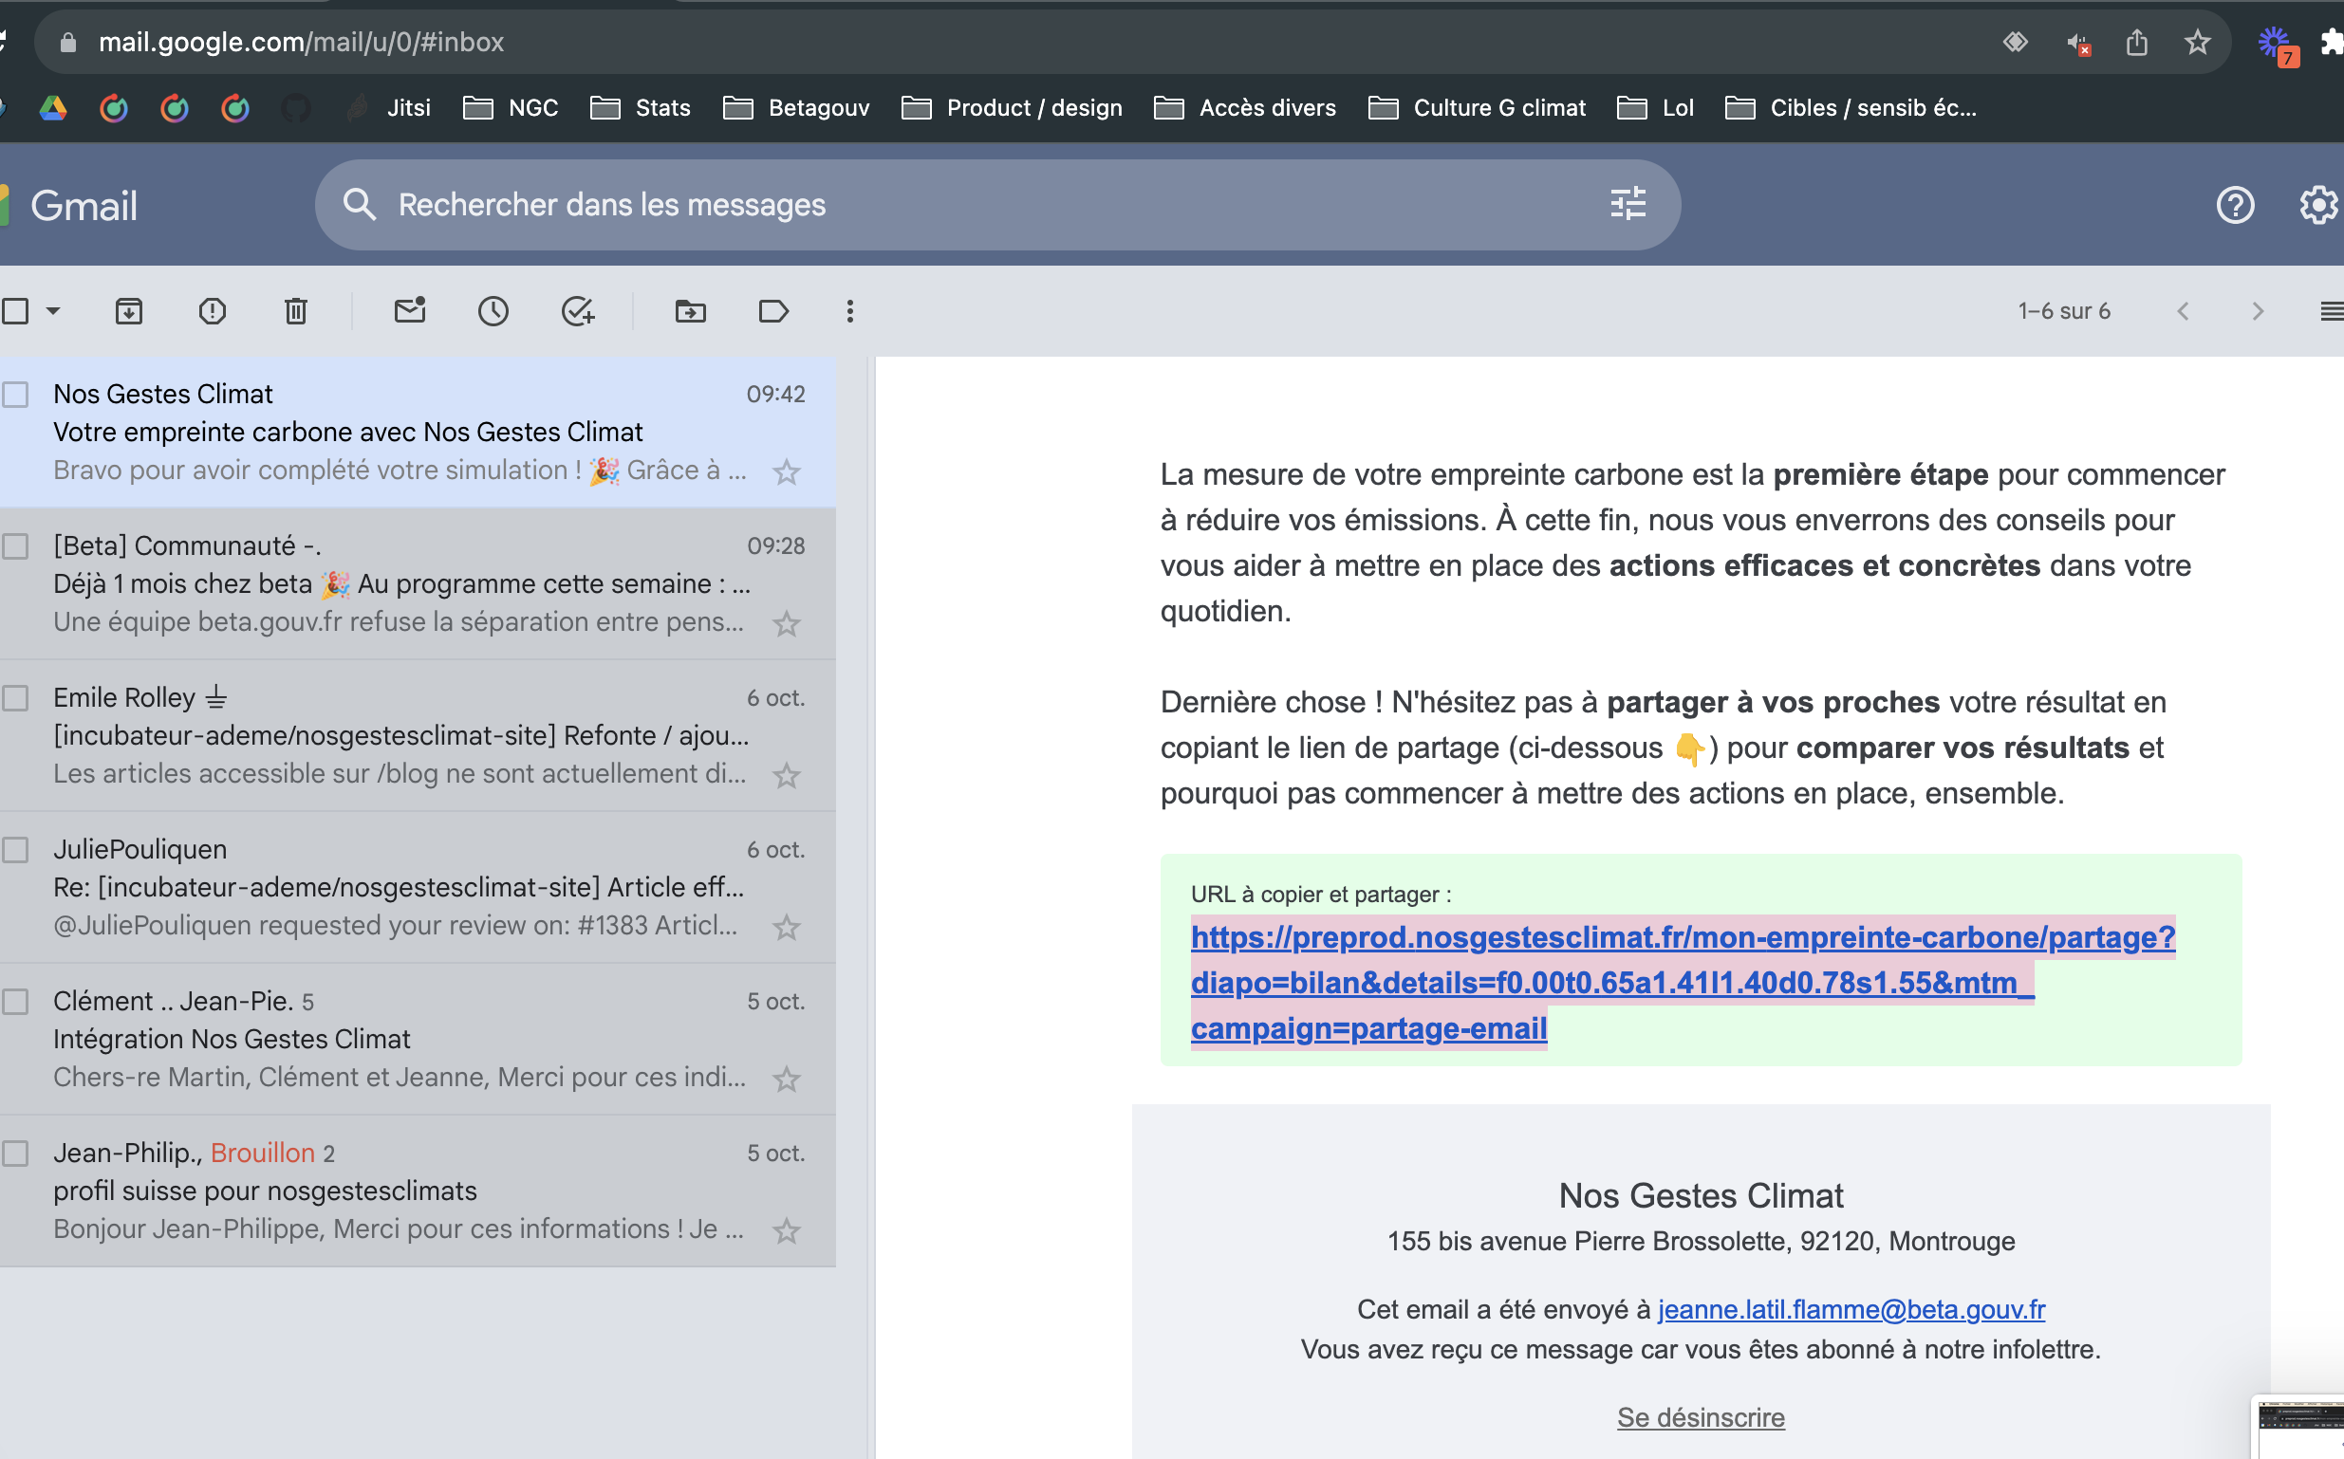Delete the selected conversation
2344x1459 pixels.
tap(295, 311)
